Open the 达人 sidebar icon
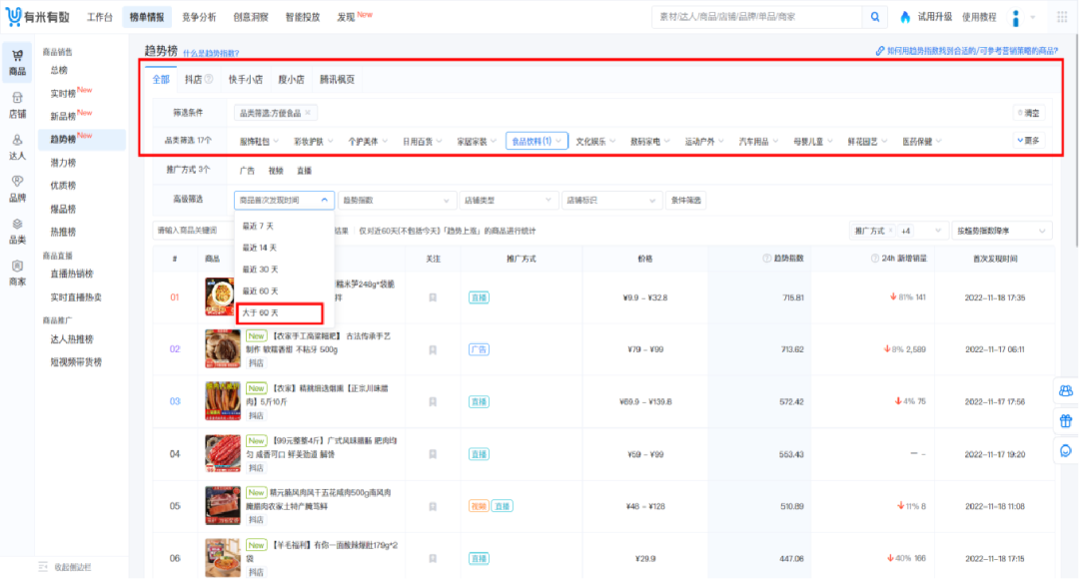Screen dimensions: 1079x579 tap(17, 146)
